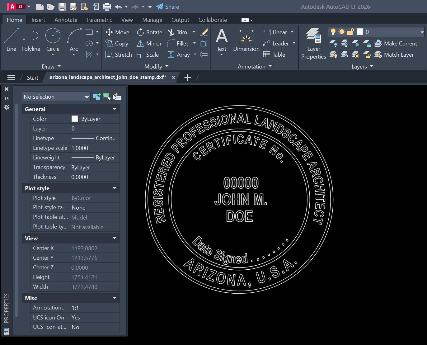Click the Dimension tool
This screenshot has width=427, height=345.
click(246, 40)
